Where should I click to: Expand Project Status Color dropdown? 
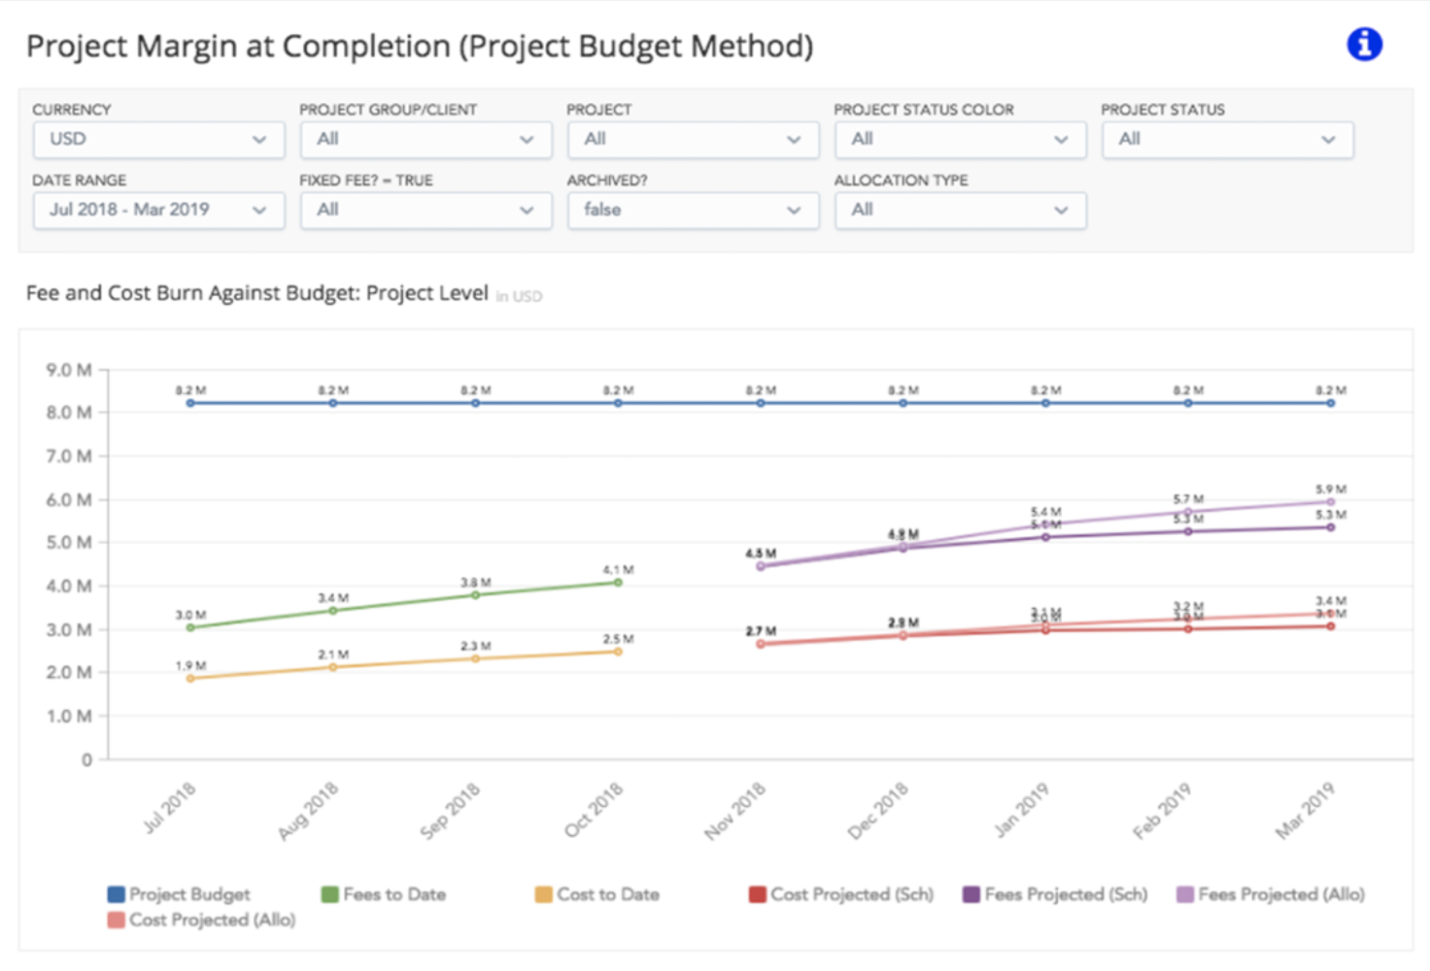coord(960,140)
